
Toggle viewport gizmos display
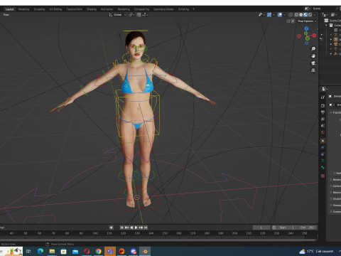click(269, 15)
